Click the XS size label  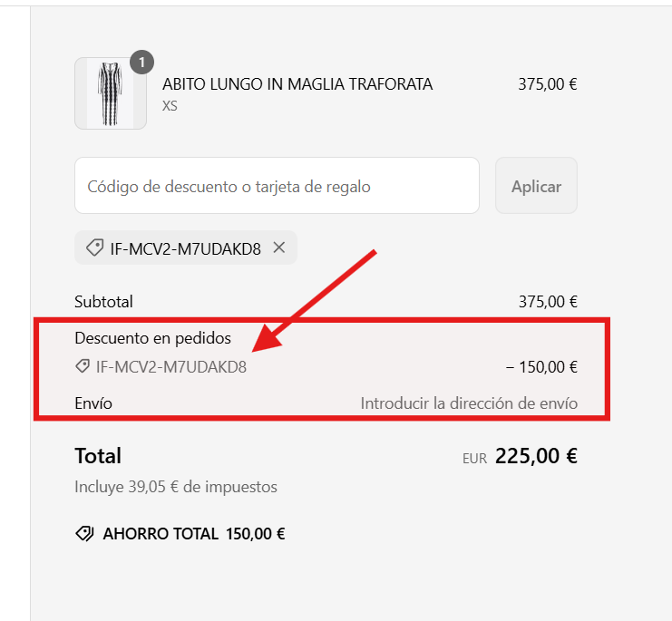click(170, 106)
